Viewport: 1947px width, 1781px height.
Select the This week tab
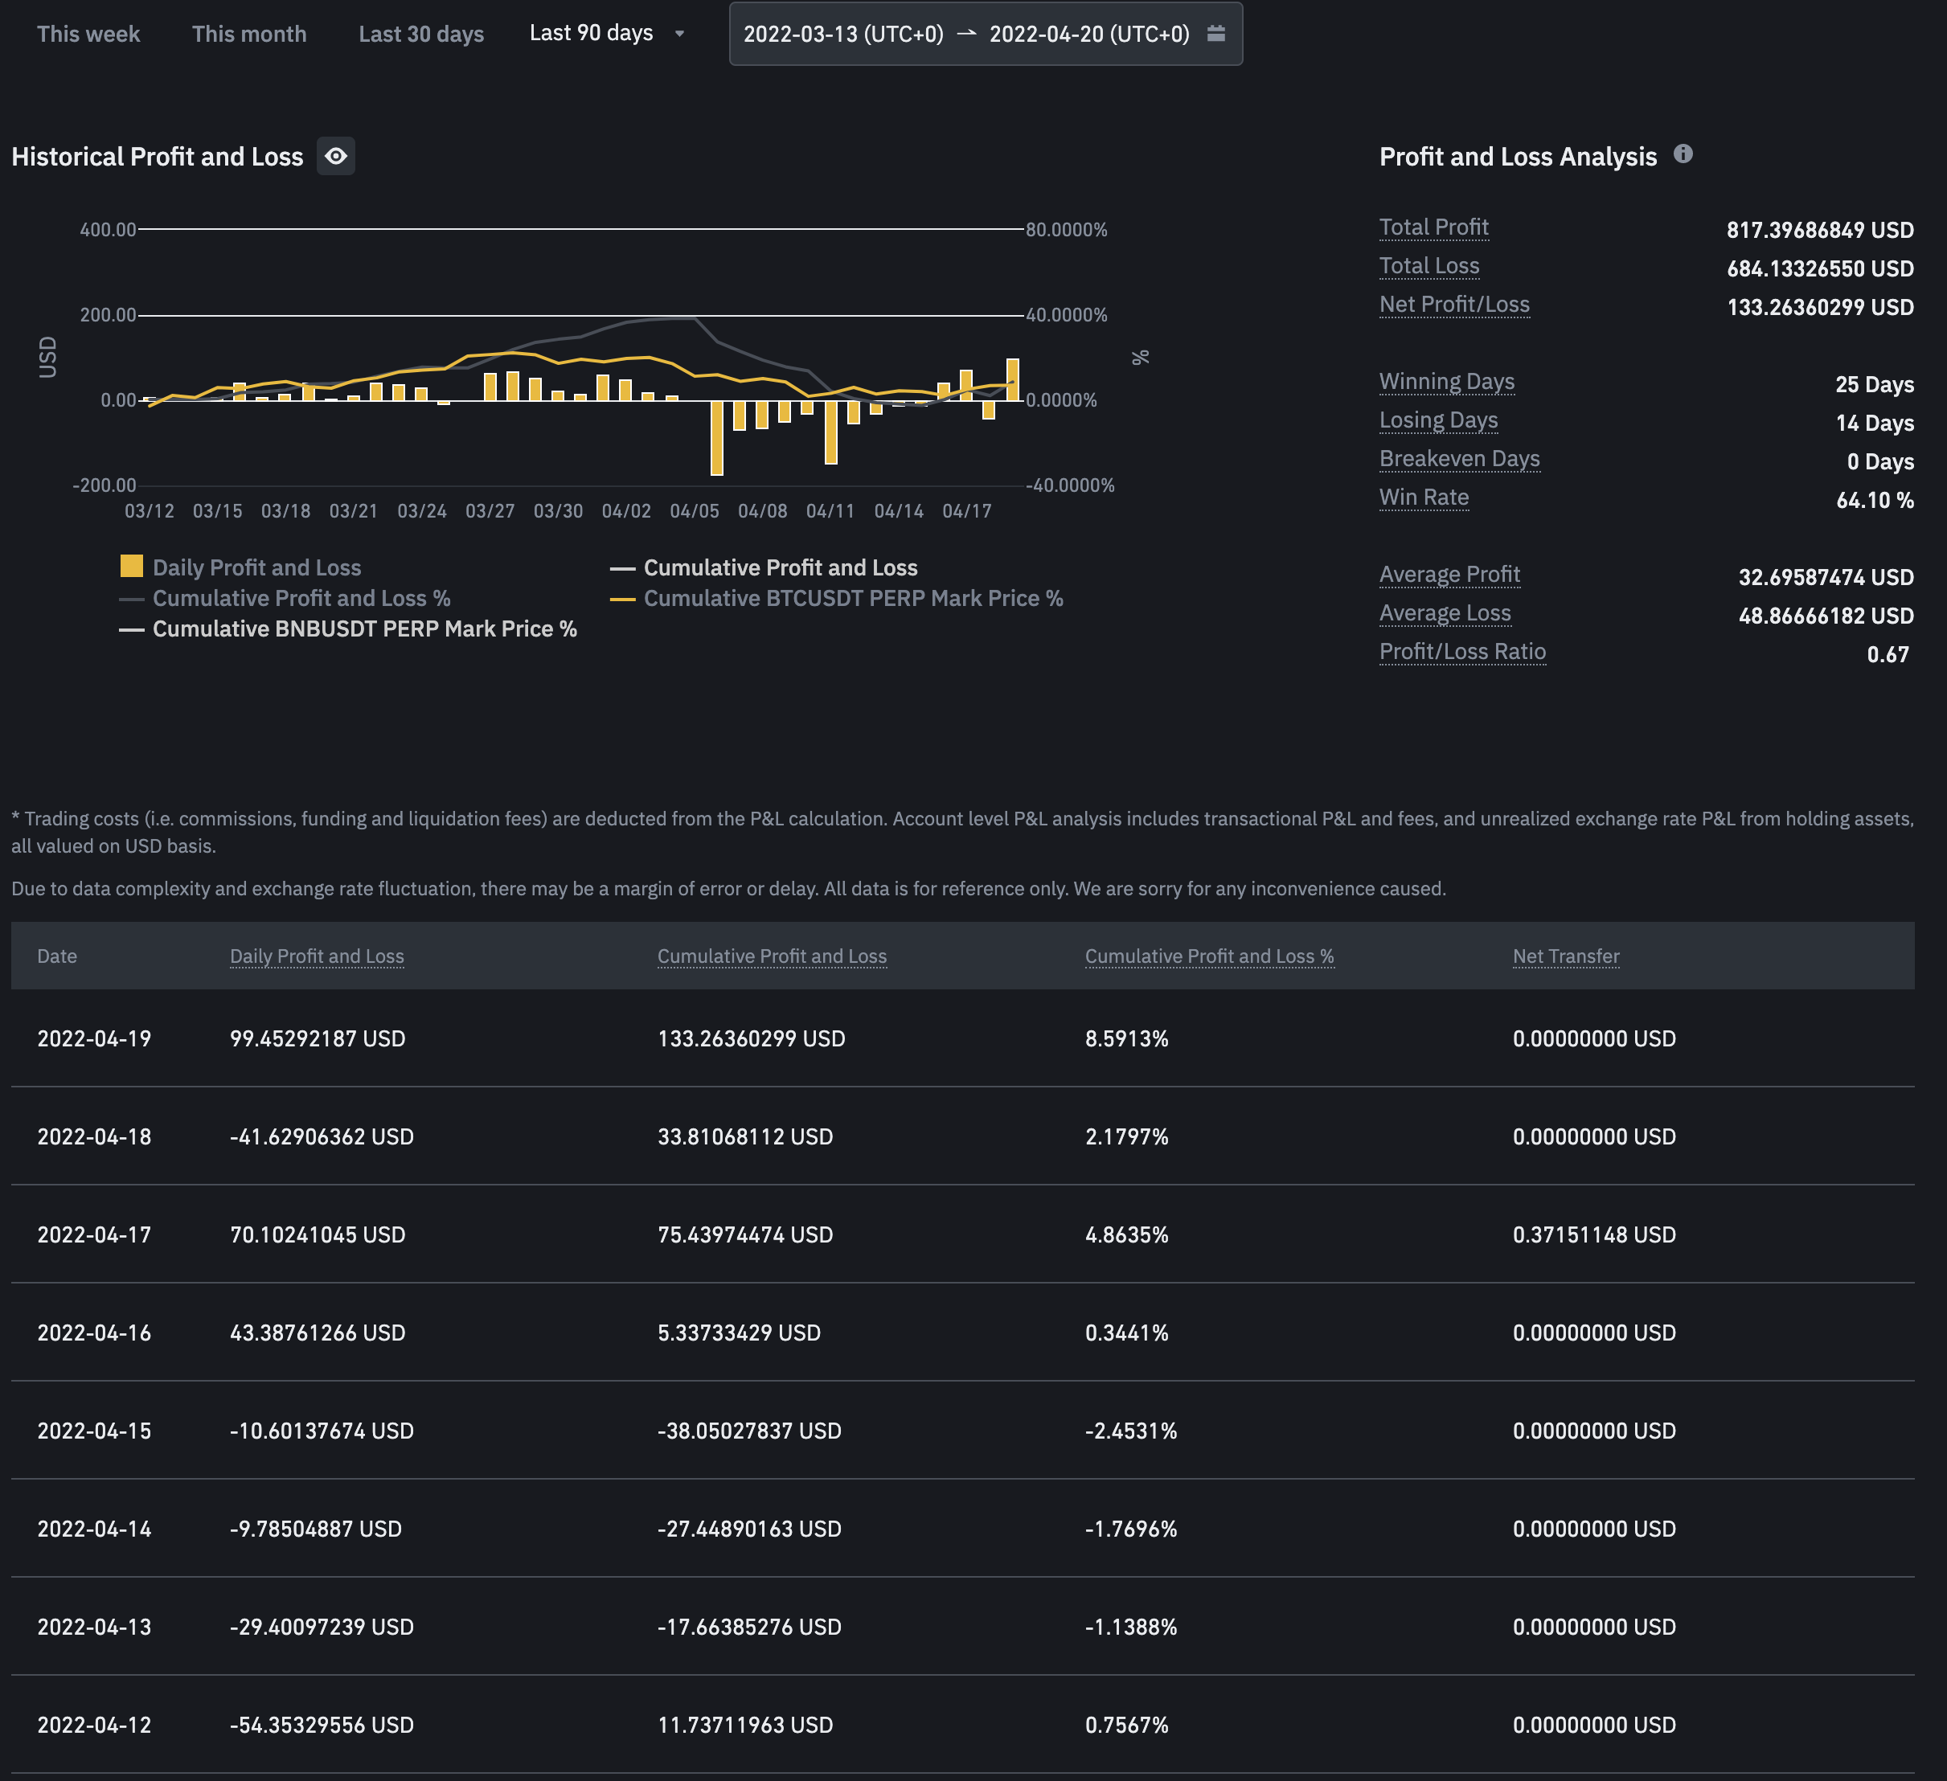(x=88, y=34)
